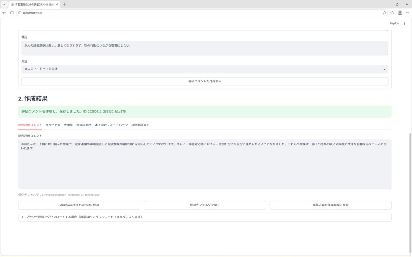
Task: Click the browser back arrow
Action: [x=4, y=13]
